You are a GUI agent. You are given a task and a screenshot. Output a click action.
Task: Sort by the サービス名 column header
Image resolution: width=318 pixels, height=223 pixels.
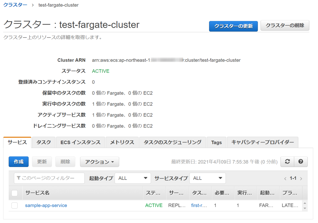coord(83,193)
